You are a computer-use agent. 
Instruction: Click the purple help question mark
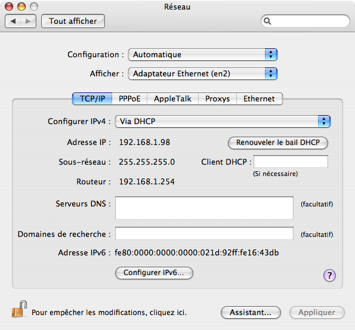(x=329, y=276)
